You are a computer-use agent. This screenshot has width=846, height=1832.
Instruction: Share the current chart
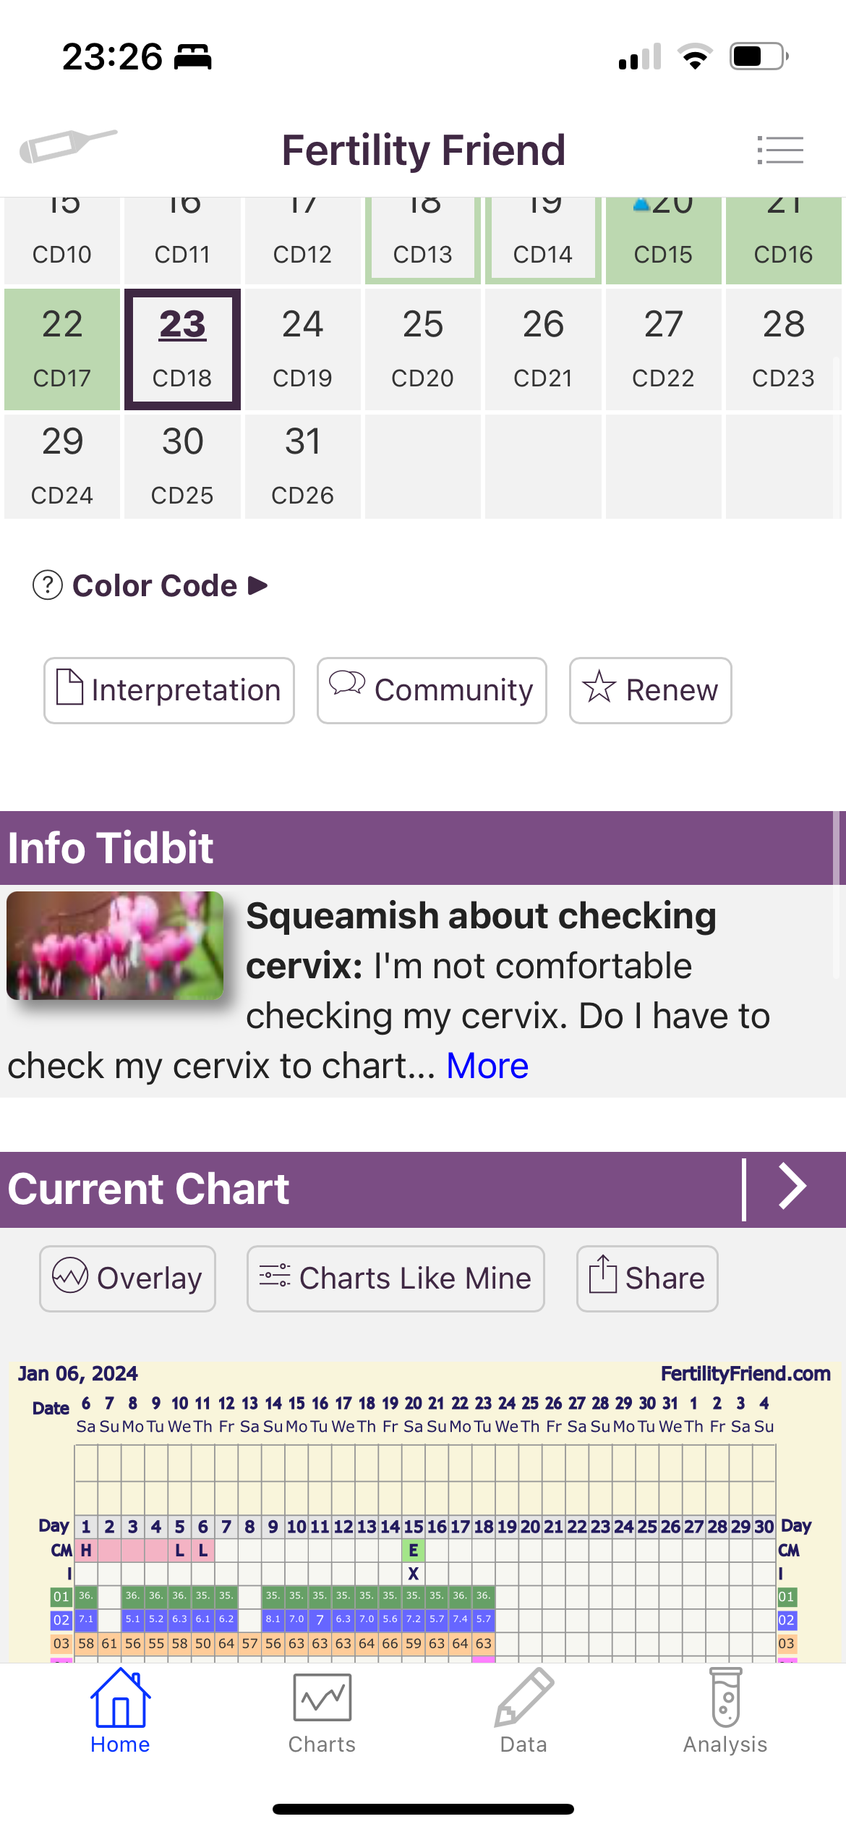[647, 1278]
